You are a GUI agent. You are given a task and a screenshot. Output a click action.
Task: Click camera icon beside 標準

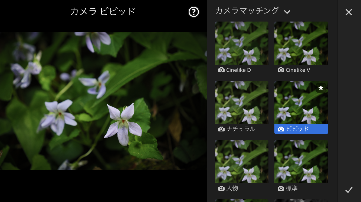[281, 189]
